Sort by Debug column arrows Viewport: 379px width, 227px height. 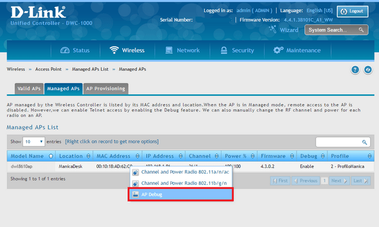pyautogui.click(x=323, y=156)
